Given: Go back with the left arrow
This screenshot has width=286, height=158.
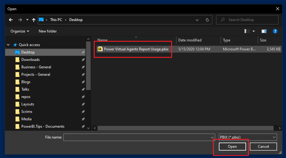Looking at the screenshot, I should [11, 20].
